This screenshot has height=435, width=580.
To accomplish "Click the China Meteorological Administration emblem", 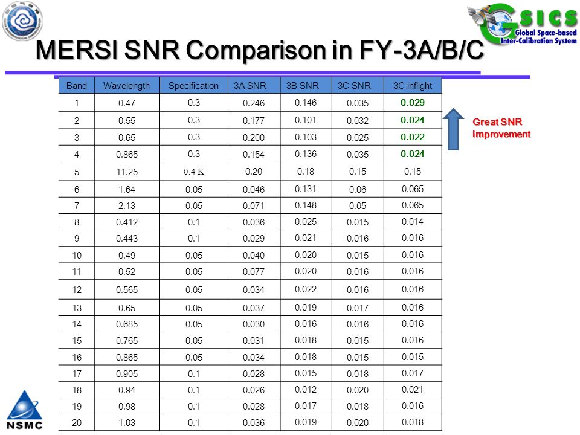I will 22,21.
